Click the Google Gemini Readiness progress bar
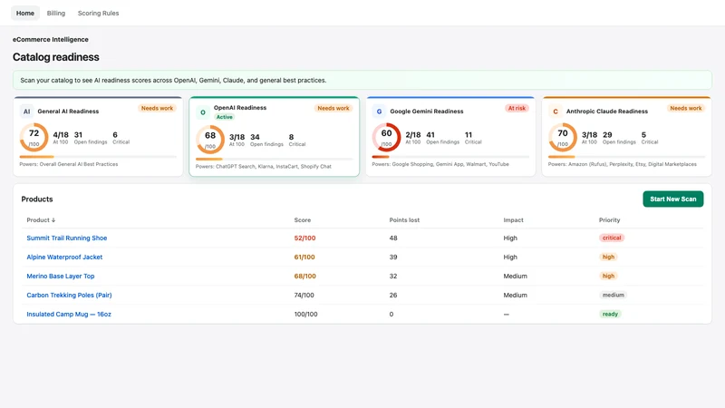This screenshot has height=408, width=725. pos(450,157)
